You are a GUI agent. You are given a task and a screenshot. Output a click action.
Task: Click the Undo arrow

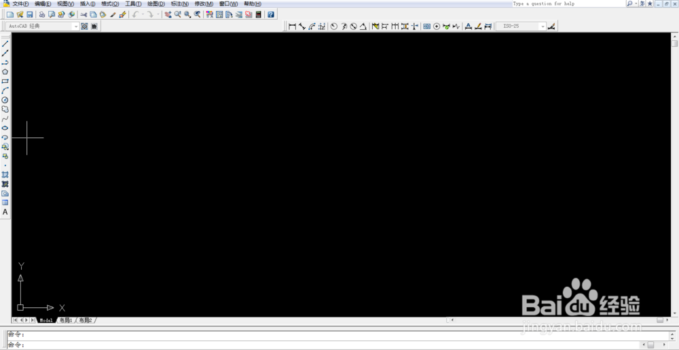tap(135, 14)
